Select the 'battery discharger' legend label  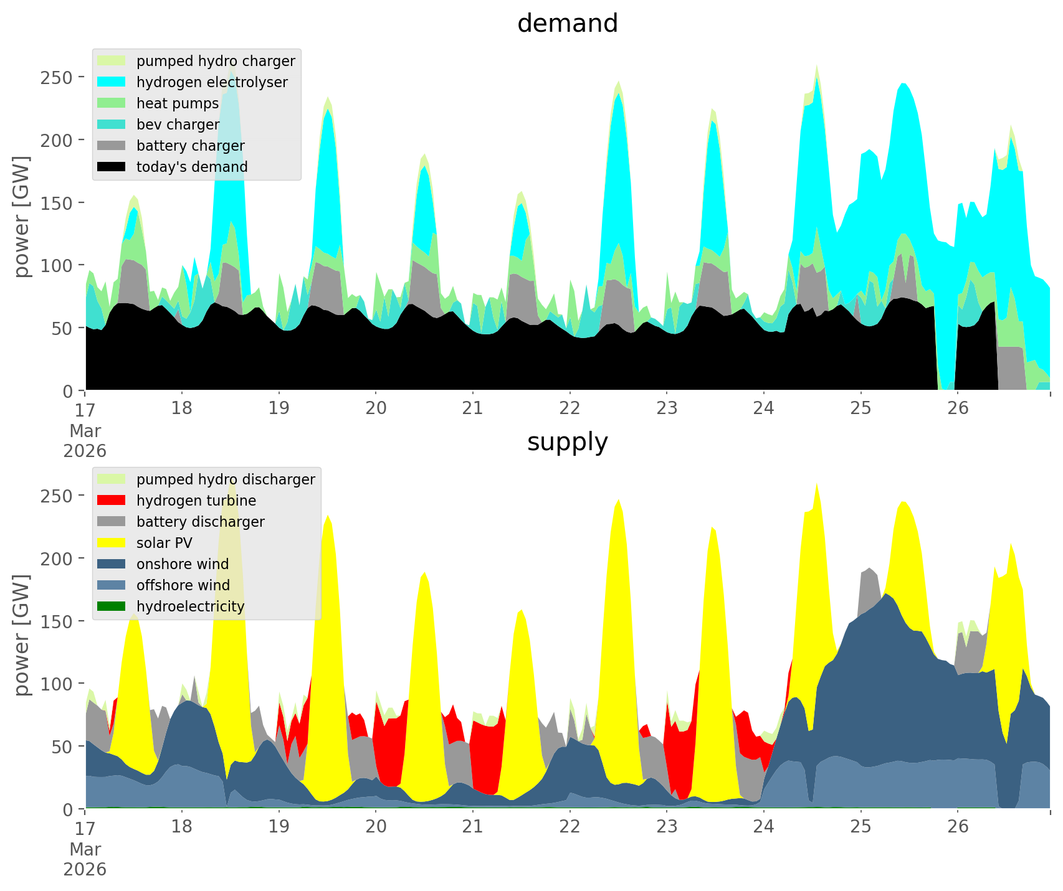tap(200, 522)
